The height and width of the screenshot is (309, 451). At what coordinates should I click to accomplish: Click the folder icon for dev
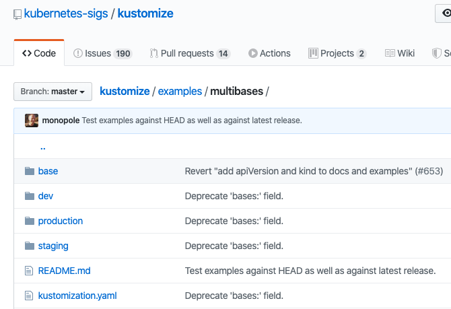point(30,196)
